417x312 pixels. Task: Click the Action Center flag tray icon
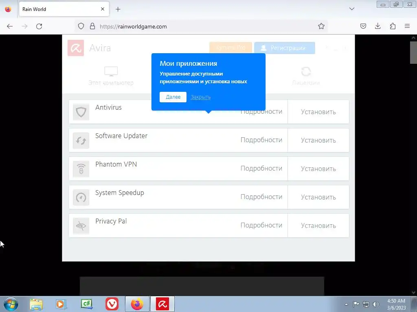point(356,304)
